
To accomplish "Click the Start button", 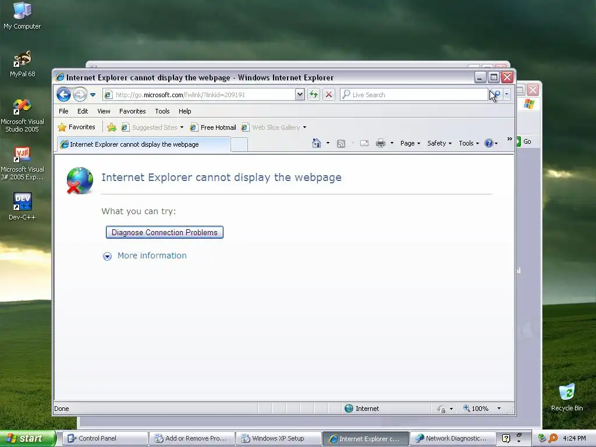I will pyautogui.click(x=28, y=438).
